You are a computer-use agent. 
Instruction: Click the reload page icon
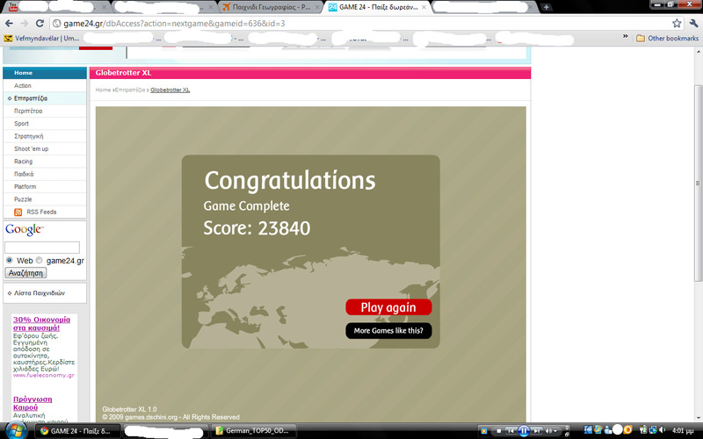click(41, 23)
